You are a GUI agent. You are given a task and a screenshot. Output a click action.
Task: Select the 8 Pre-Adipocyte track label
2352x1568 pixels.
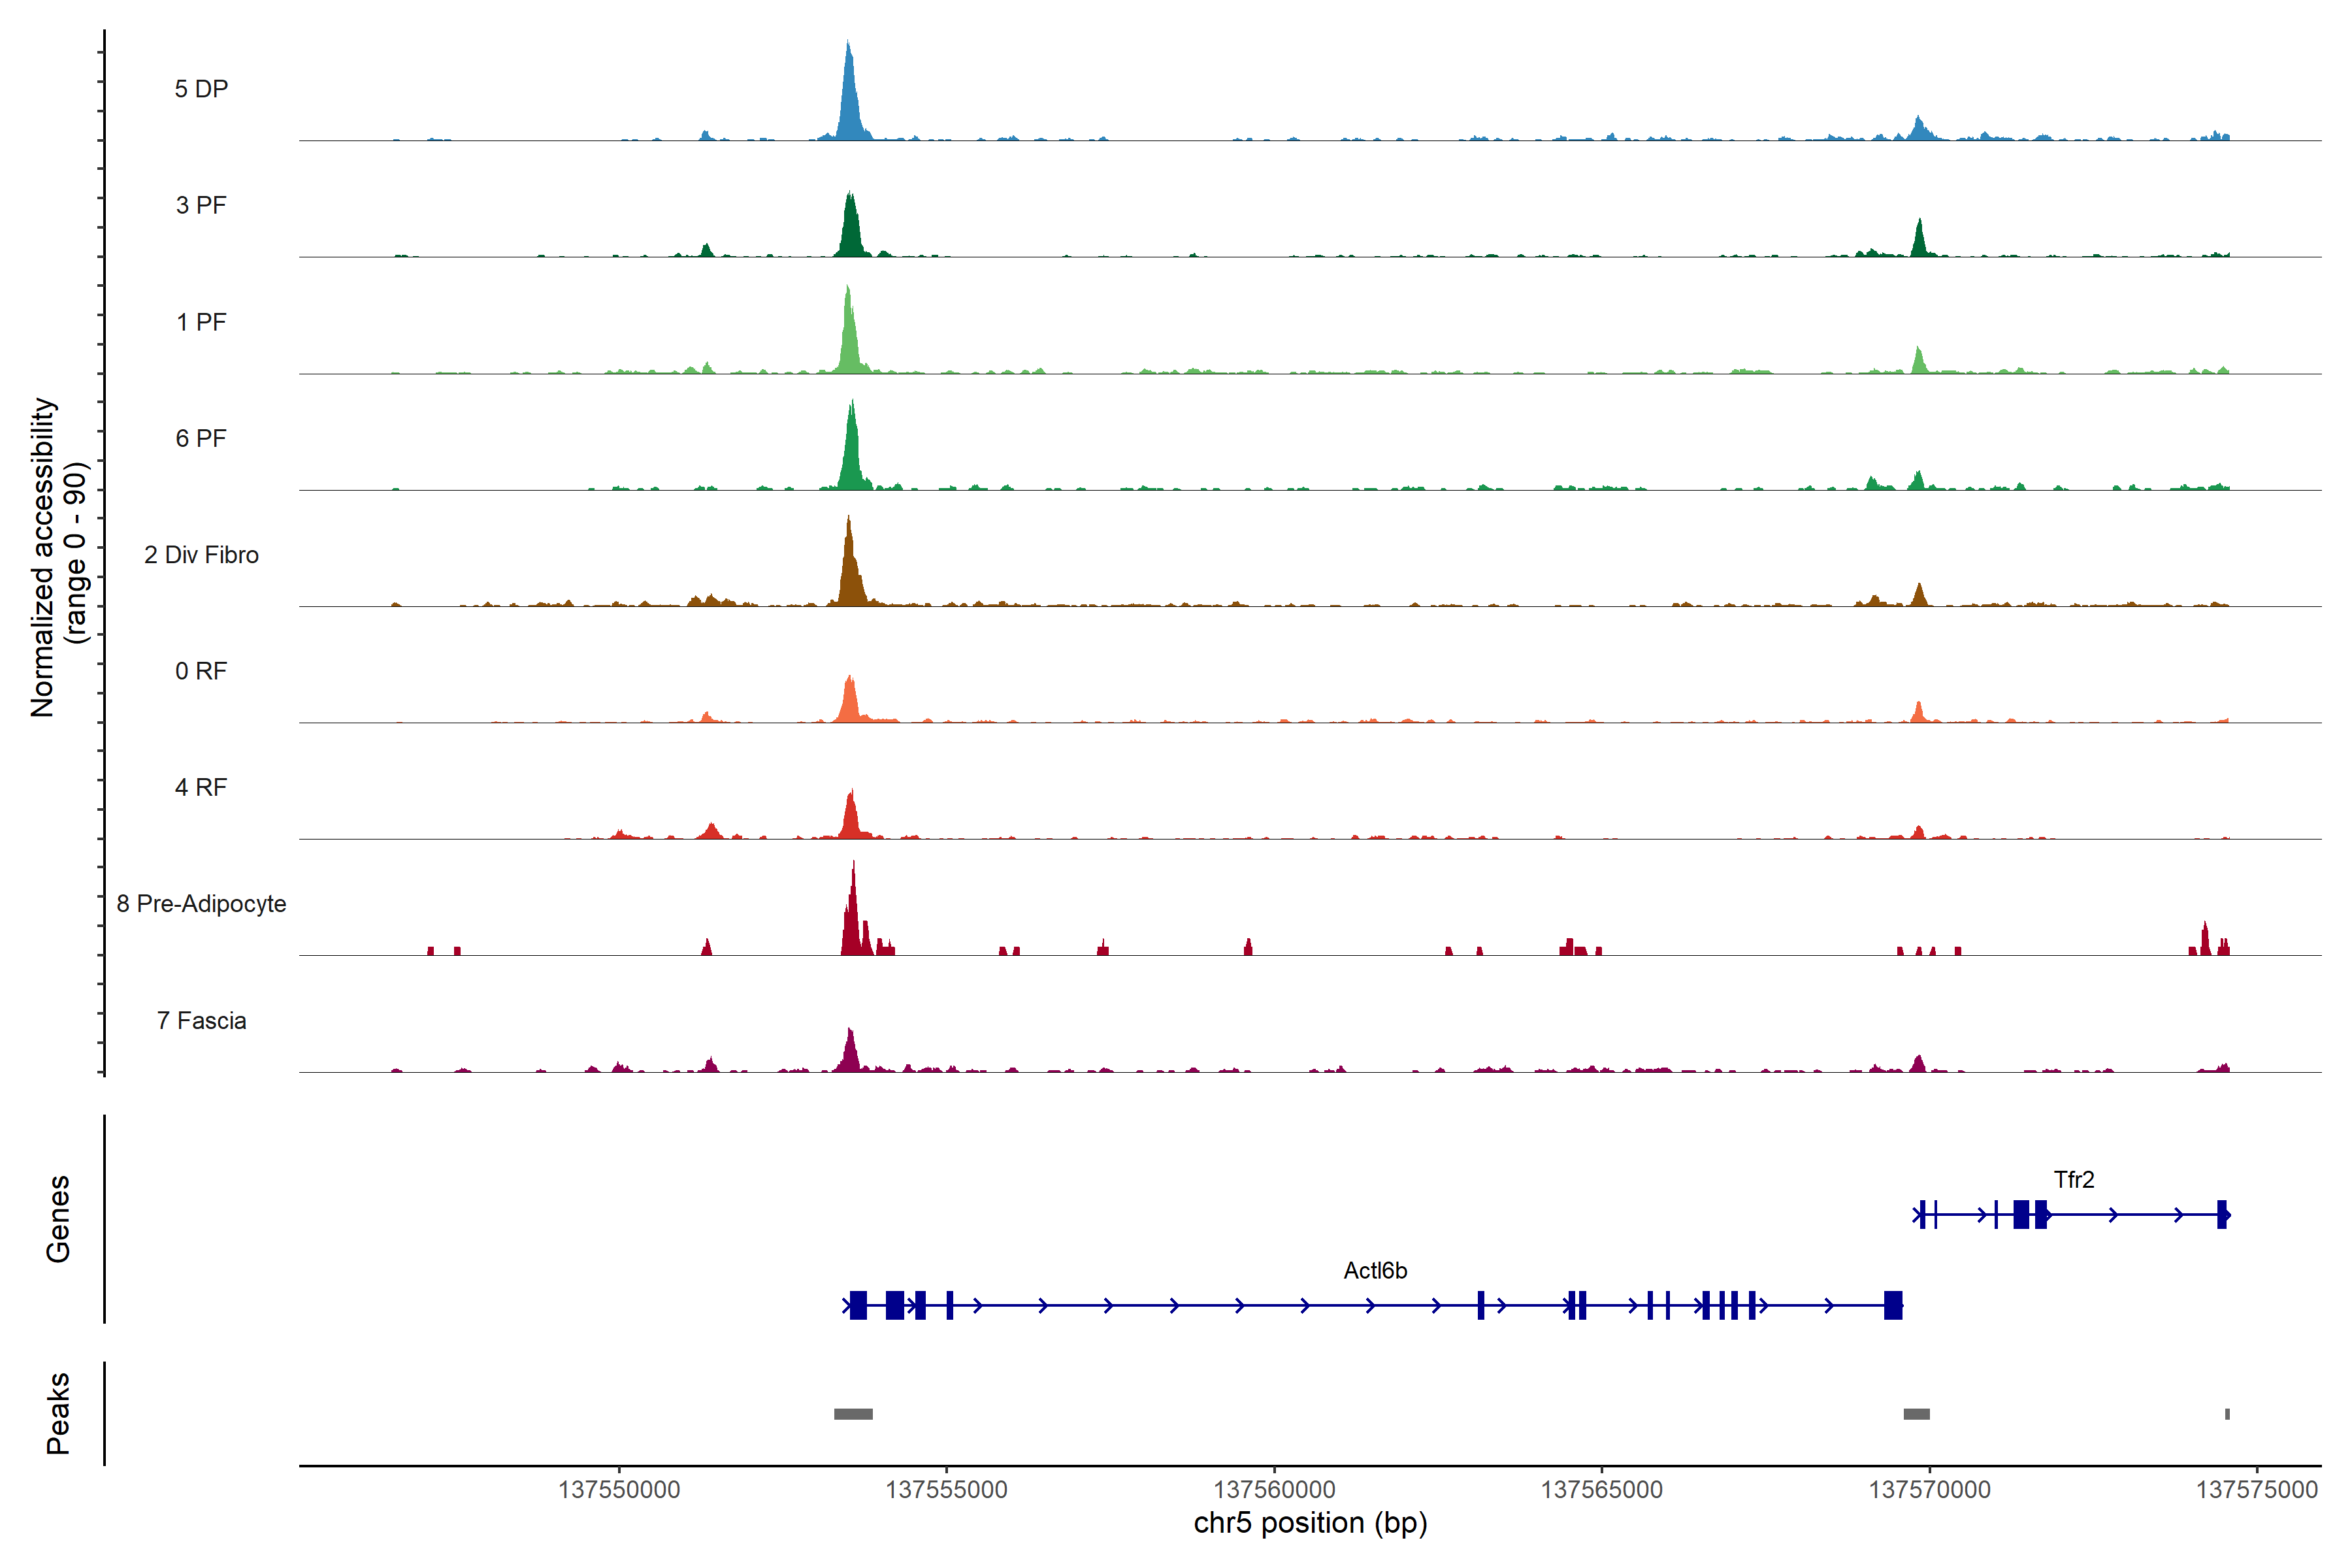201,904
